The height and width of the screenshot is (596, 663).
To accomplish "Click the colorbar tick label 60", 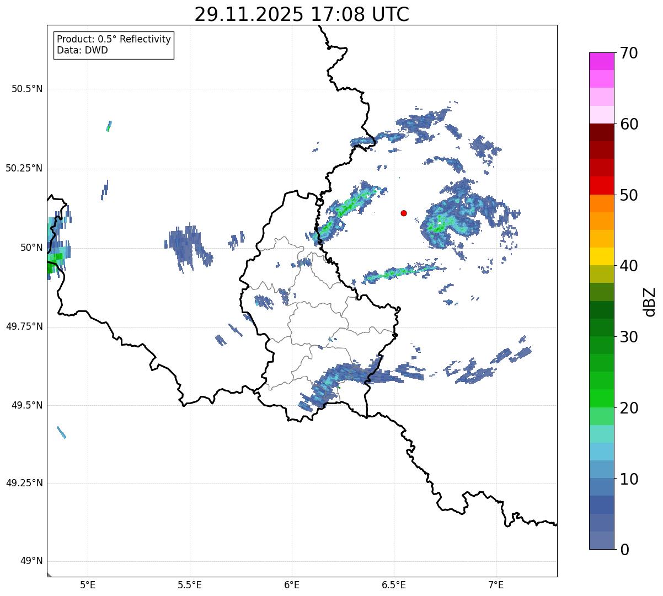I will [x=629, y=124].
